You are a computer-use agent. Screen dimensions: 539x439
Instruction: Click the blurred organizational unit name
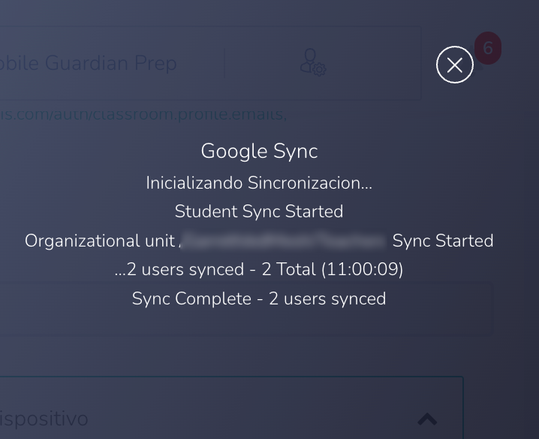(284, 241)
